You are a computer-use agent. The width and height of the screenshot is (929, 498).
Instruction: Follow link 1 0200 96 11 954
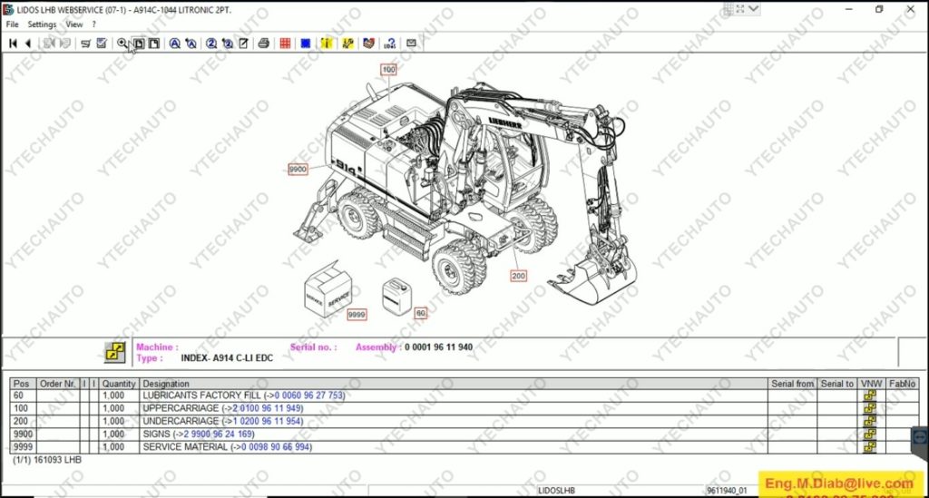[268, 421]
